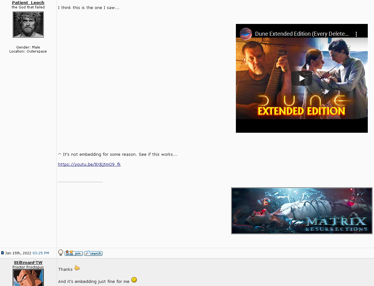
Task: Open the youtu.be/8XEjtmQ9_fk link
Action: tap(89, 164)
